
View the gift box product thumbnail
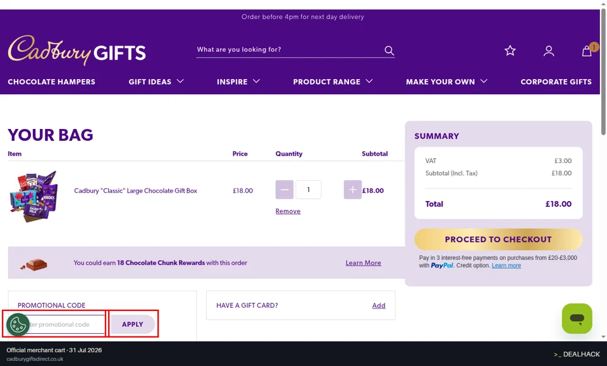click(34, 196)
